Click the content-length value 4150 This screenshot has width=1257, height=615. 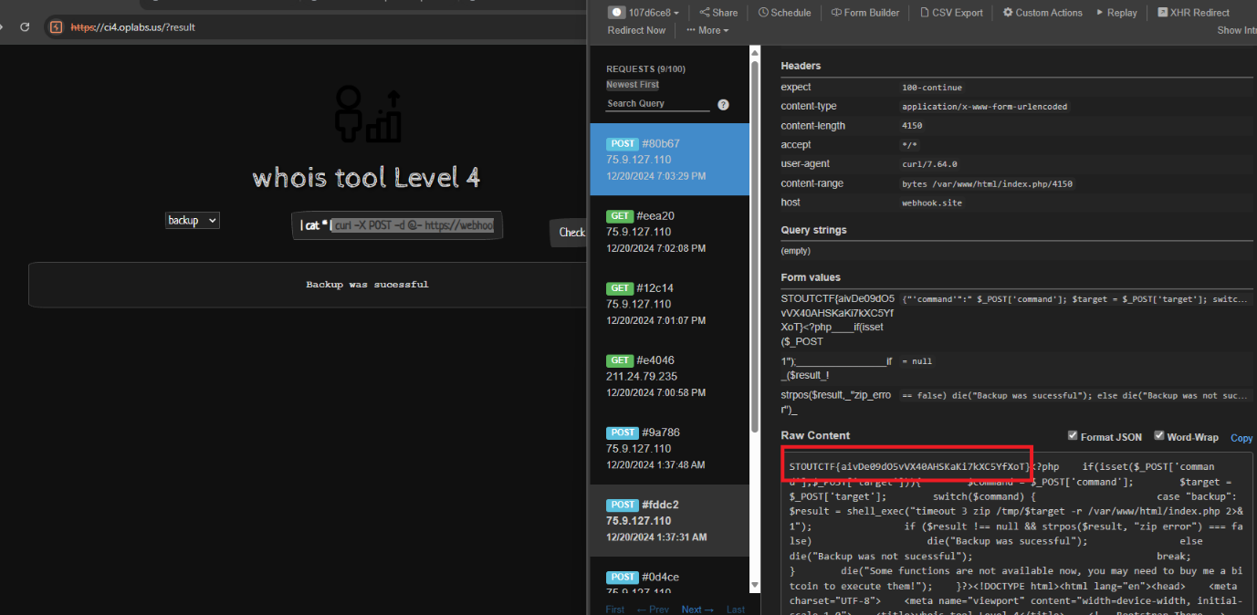pos(912,126)
